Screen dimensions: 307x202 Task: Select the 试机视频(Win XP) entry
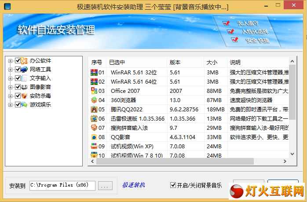point(132,146)
